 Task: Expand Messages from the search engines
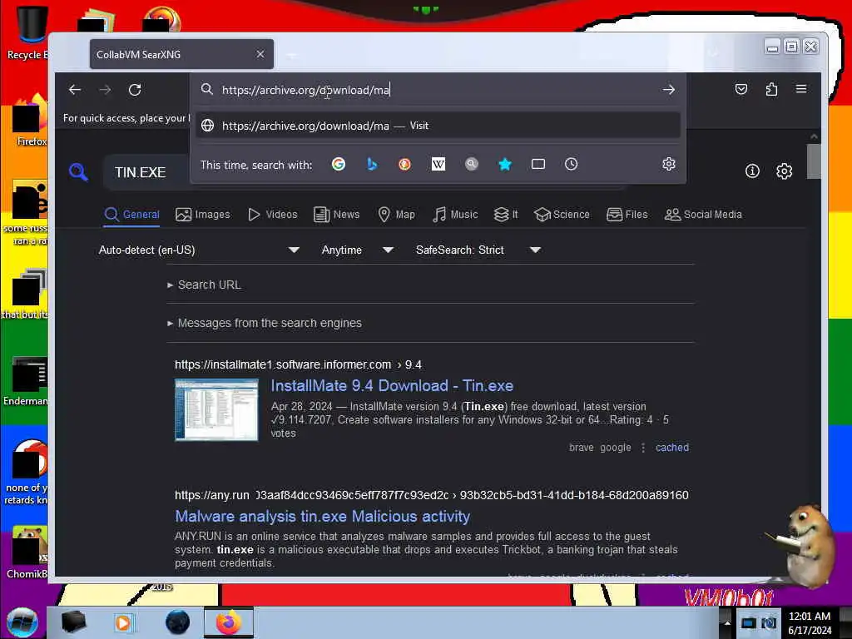tap(265, 323)
